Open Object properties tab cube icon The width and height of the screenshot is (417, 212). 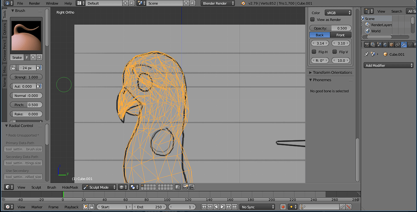[x=391, y=45]
